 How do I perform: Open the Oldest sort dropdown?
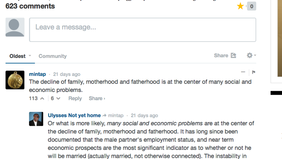coord(20,56)
